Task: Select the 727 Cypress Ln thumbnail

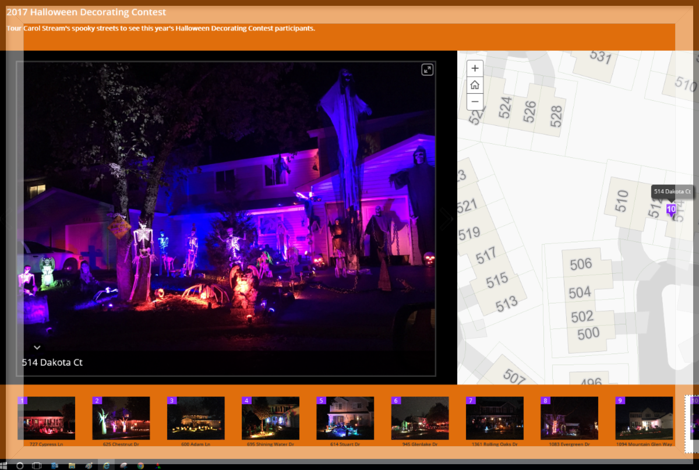Action: tap(47, 418)
